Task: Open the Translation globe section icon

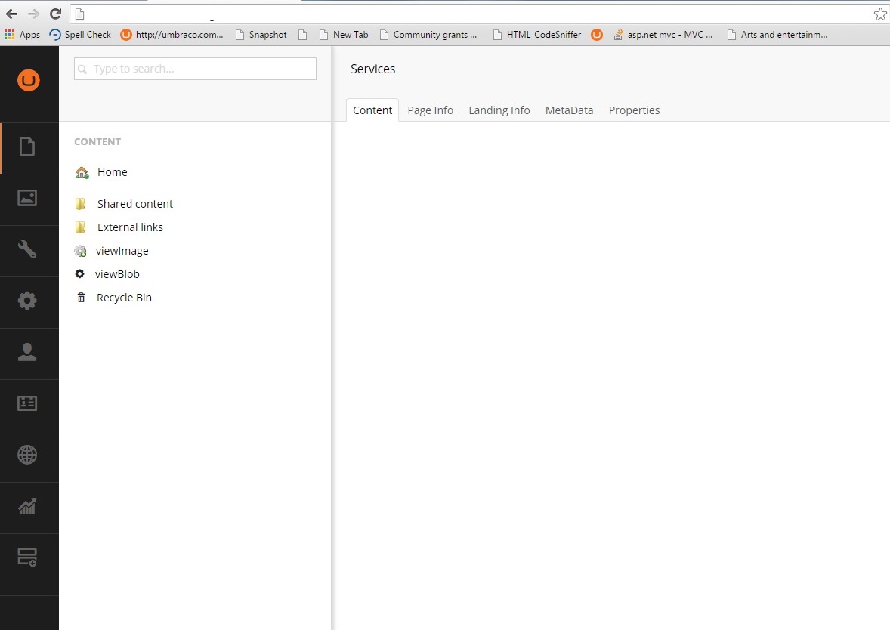Action: coord(28,455)
